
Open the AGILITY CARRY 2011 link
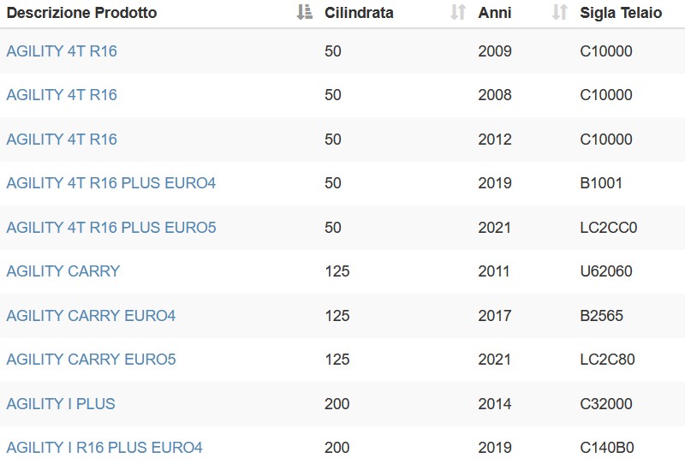(63, 271)
